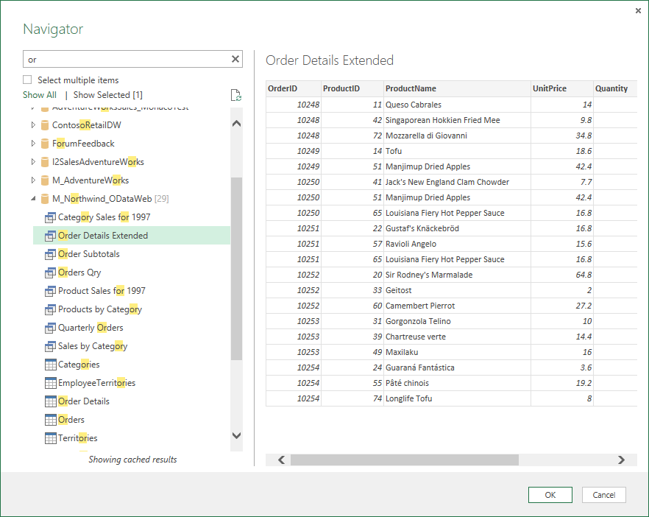Viewport: 649px width, 517px height.
Task: Click the Categories table icon
Action: (x=51, y=365)
